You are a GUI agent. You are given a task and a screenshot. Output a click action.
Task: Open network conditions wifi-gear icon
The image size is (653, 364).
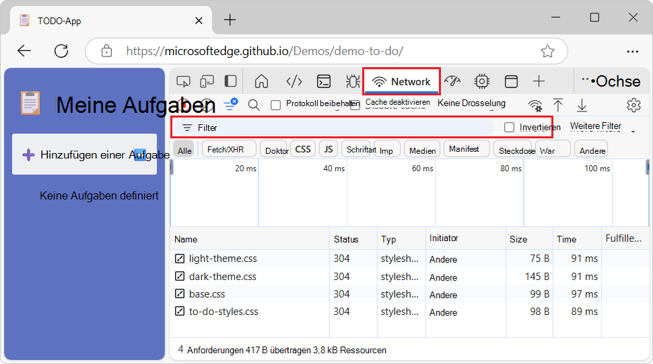coord(535,105)
